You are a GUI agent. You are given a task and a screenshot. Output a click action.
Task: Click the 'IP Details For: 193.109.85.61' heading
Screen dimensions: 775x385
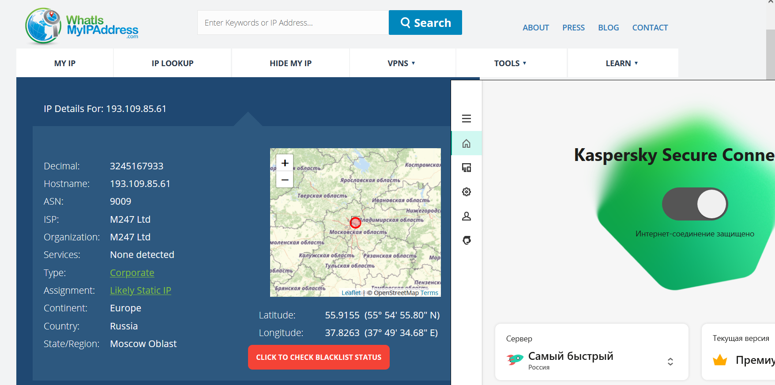(x=105, y=108)
